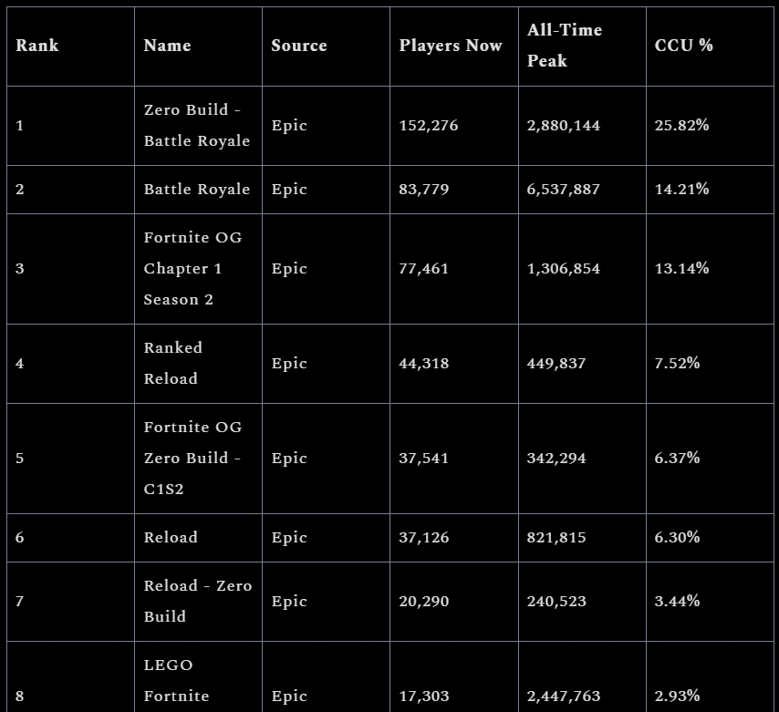Select Fortnite OG Chapter 1 Season 2
This screenshot has height=712, width=779.
[192, 269]
